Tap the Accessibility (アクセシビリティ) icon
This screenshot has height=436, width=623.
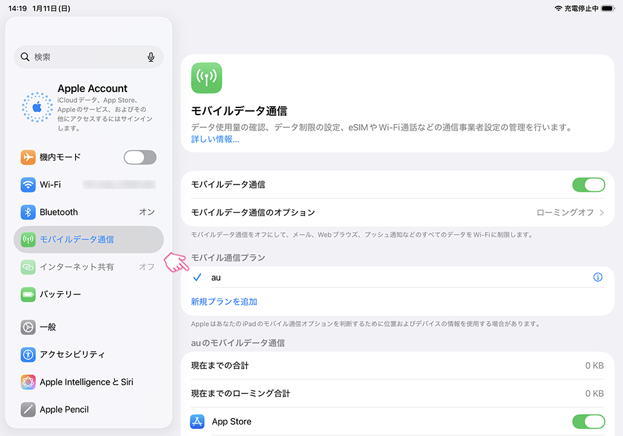point(28,354)
